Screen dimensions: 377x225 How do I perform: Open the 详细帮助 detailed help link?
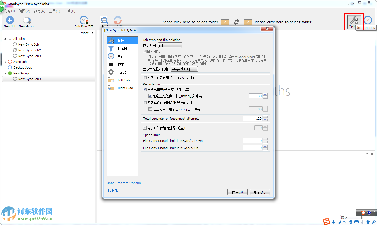tap(113, 190)
